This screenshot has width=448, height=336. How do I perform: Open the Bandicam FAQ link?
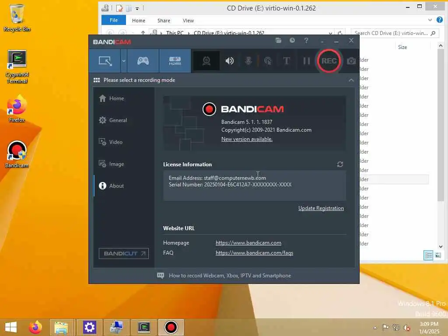click(x=254, y=252)
